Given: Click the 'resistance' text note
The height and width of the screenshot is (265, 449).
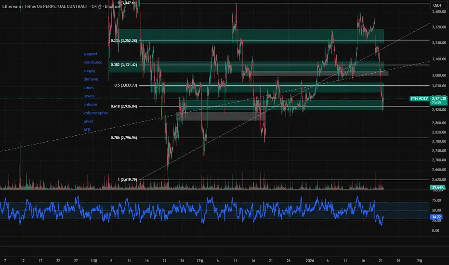Looking at the screenshot, I should [93, 62].
